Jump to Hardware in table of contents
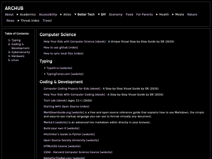Viewport: 212px width, 159px height. [x=18, y=56]
